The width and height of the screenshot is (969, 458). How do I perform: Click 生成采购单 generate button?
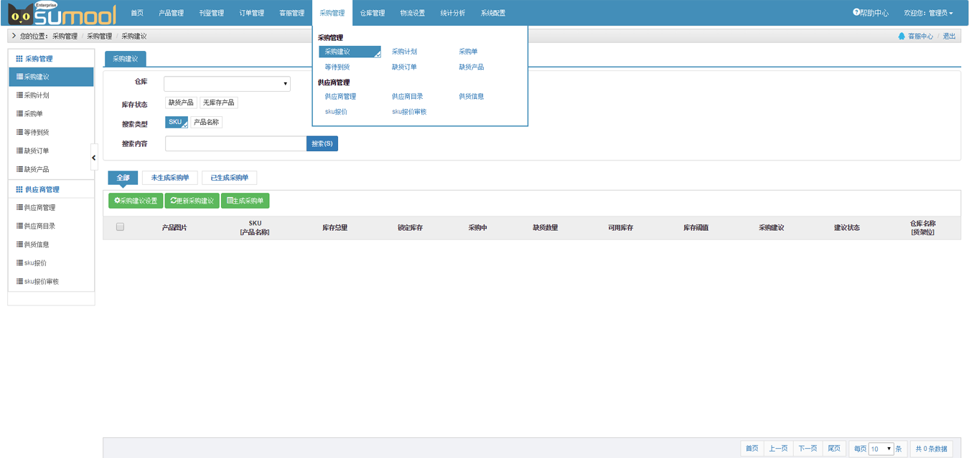coord(245,201)
